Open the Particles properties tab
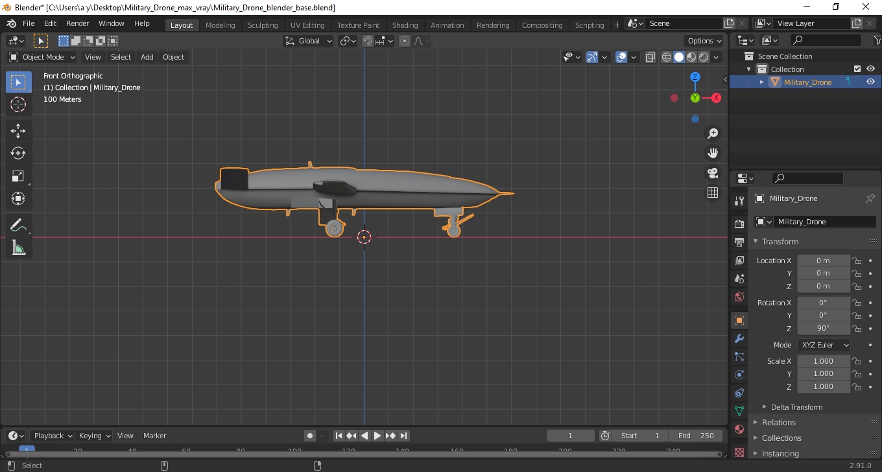The image size is (882, 472). click(739, 357)
